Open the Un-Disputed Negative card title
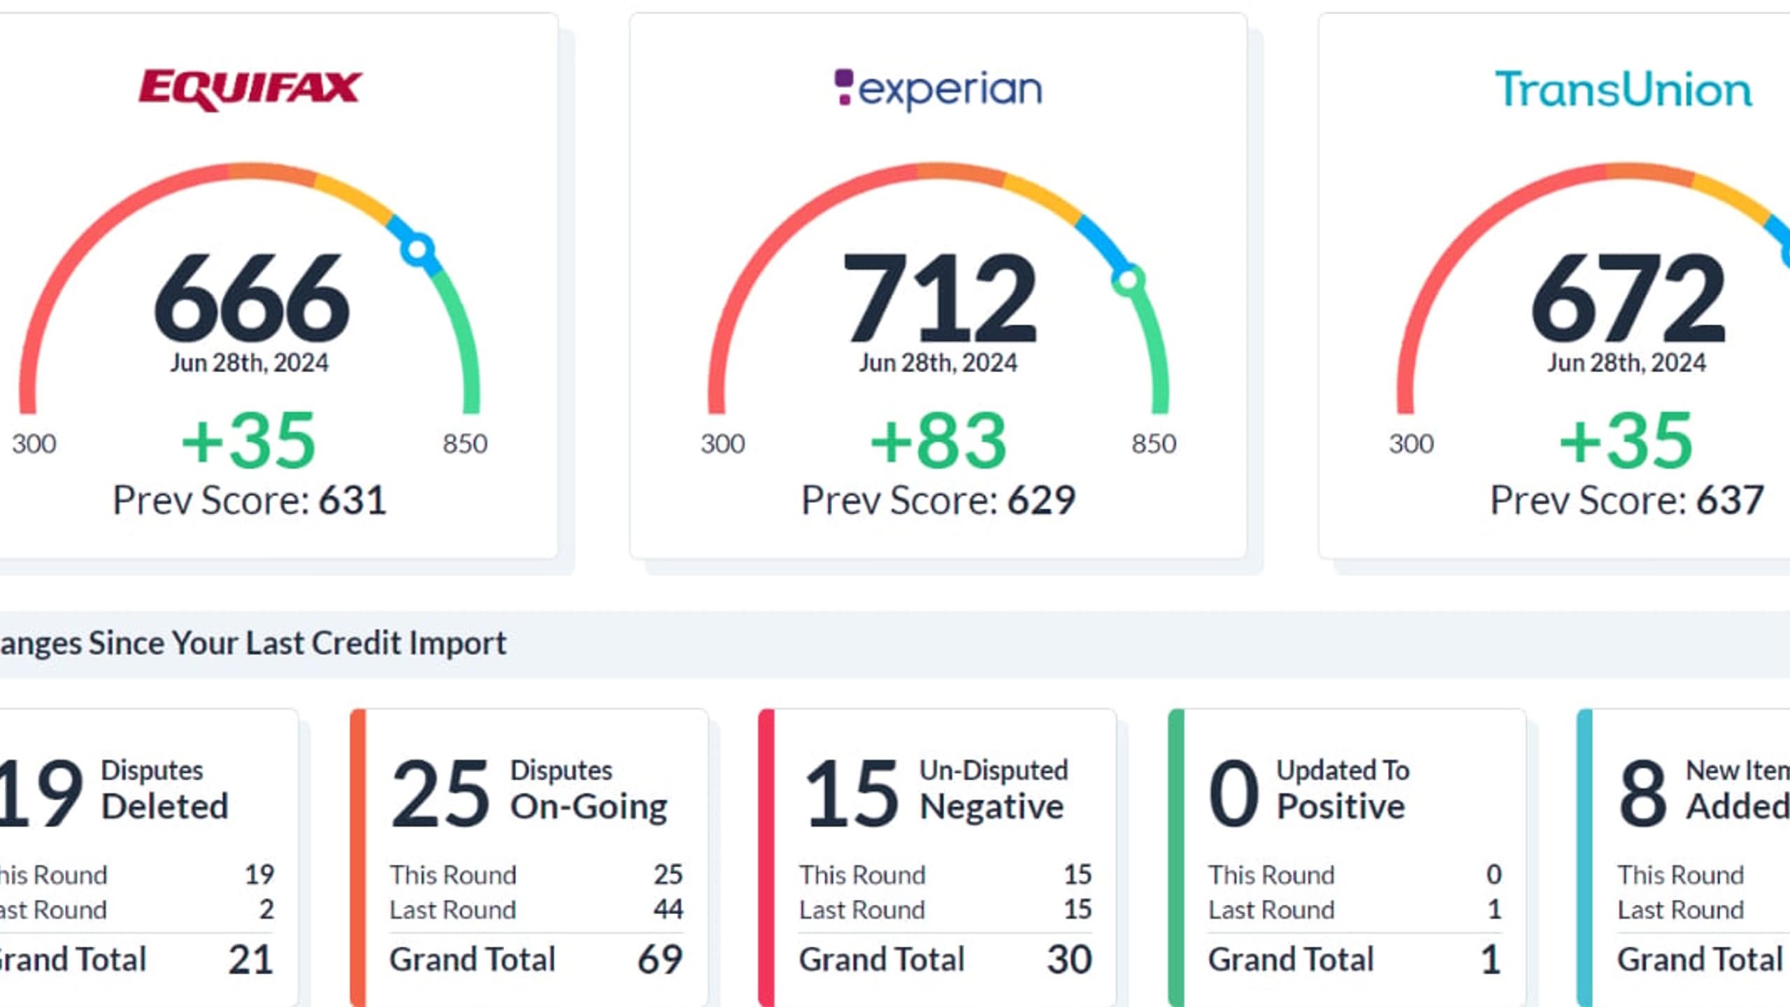The width and height of the screenshot is (1790, 1007). [x=994, y=790]
